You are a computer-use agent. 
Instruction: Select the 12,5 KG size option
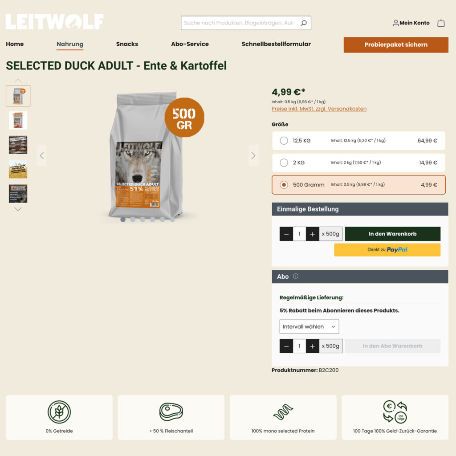(358, 141)
